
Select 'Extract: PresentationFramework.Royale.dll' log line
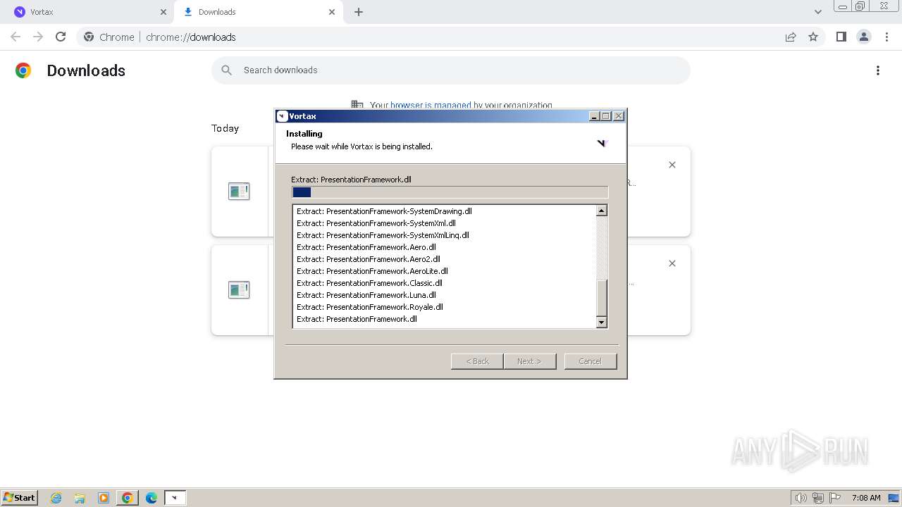(370, 307)
